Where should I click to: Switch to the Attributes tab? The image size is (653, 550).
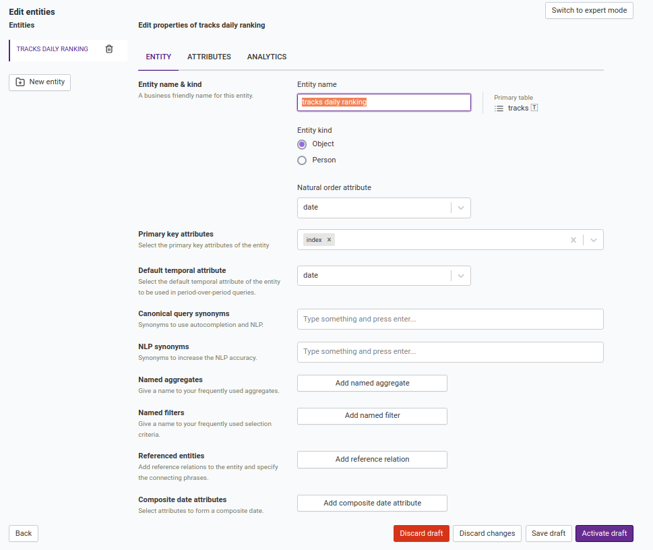pos(209,57)
